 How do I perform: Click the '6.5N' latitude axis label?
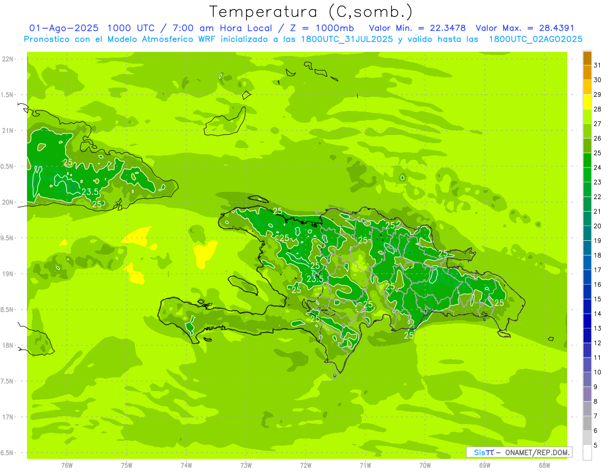[8, 453]
